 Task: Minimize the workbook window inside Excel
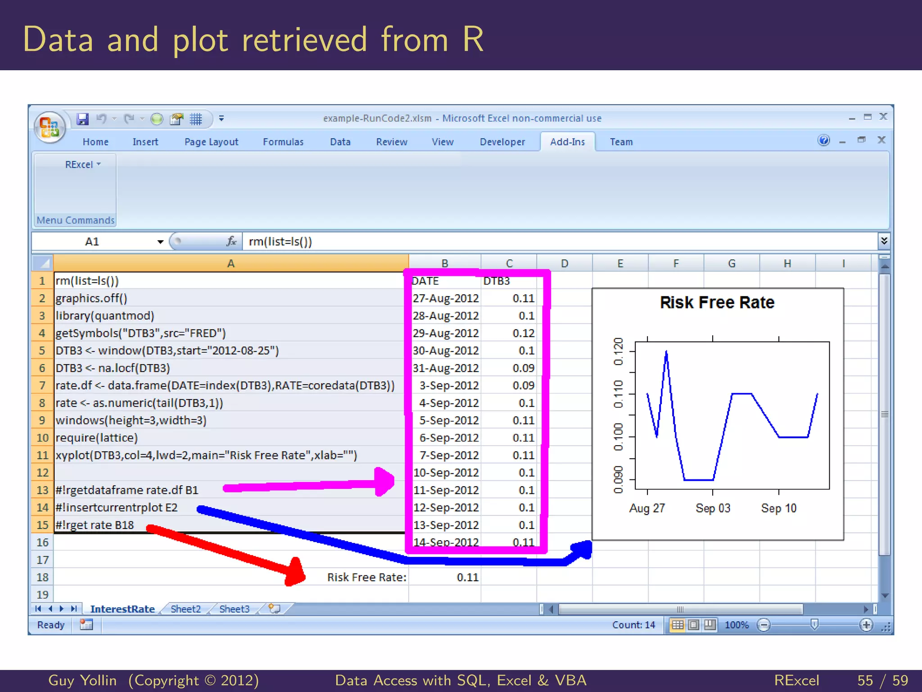pyautogui.click(x=842, y=141)
